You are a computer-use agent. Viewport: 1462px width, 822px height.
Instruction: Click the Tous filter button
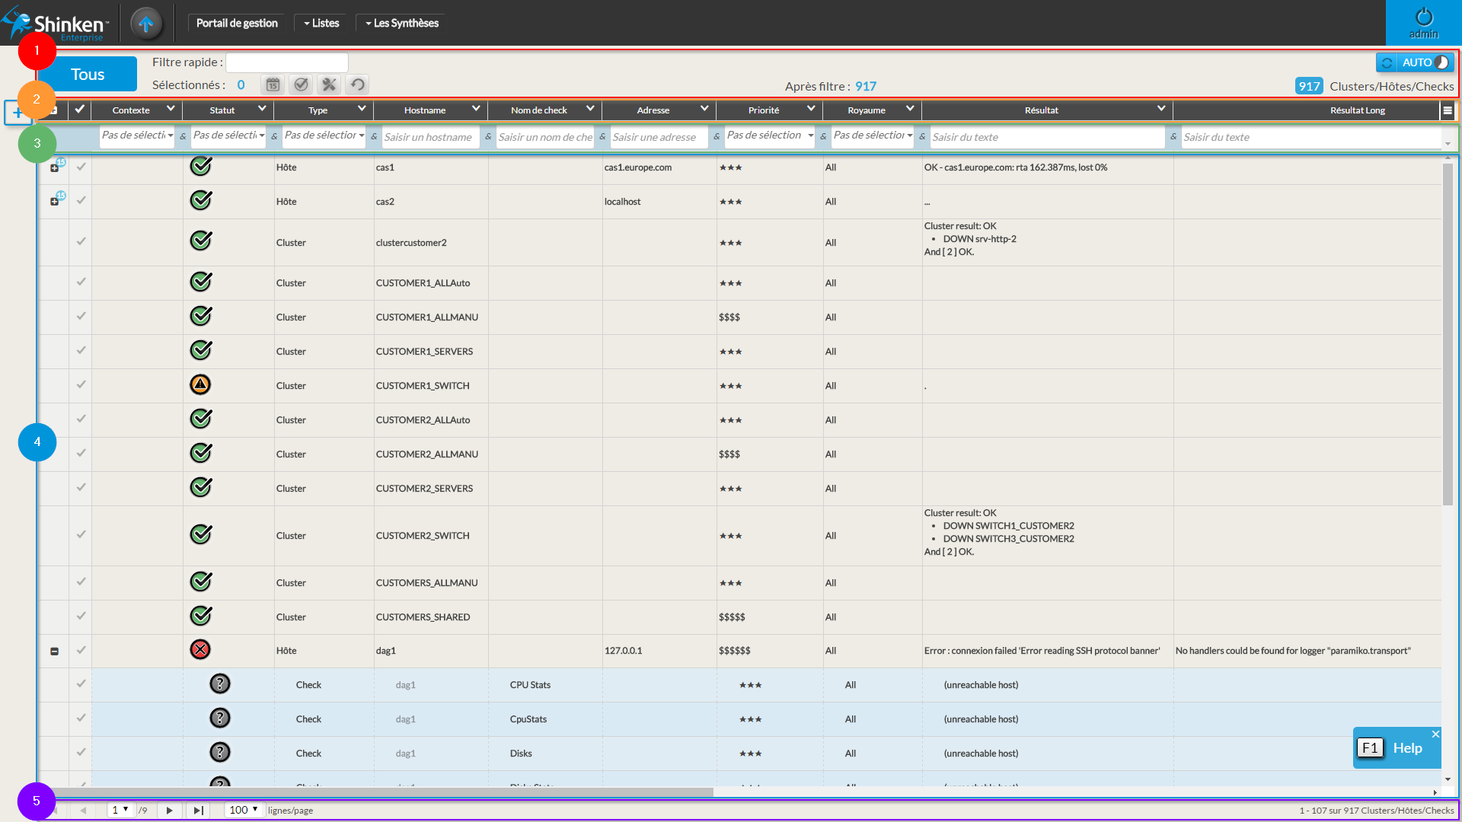click(x=88, y=74)
